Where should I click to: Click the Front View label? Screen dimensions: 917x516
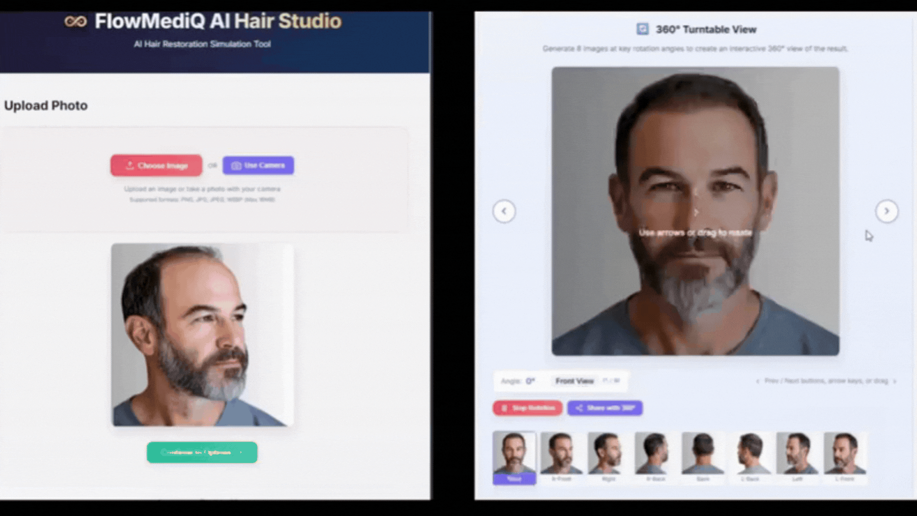575,381
